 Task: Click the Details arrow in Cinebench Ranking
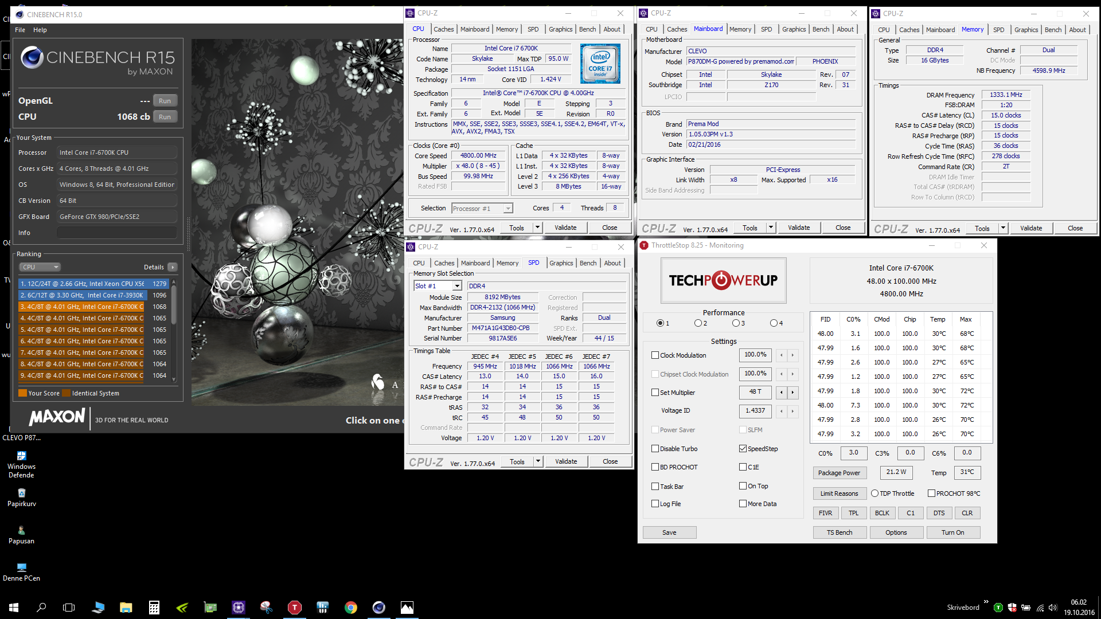point(173,267)
